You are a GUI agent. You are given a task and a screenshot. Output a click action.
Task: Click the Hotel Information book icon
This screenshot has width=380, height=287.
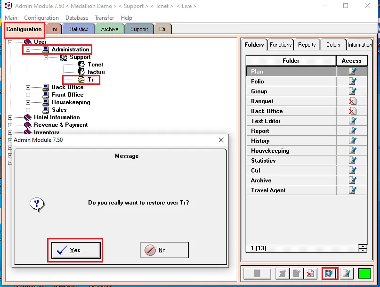pyautogui.click(x=28, y=117)
